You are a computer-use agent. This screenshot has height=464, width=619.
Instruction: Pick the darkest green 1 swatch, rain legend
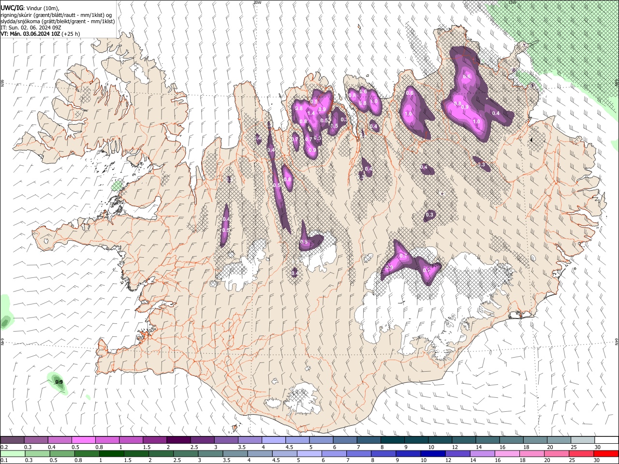111,453
